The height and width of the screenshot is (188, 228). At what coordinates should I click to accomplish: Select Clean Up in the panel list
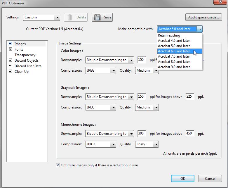(22, 72)
